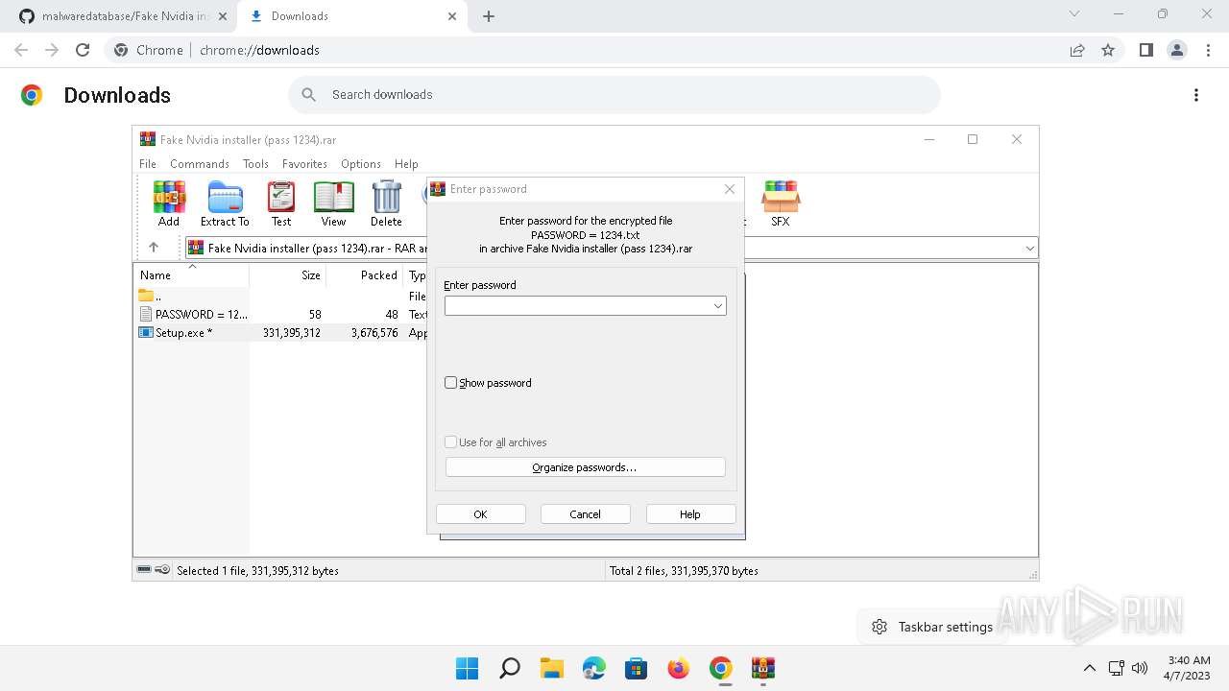This screenshot has width=1229, height=691.
Task: Open the WinRAR Help menu
Action: [406, 164]
